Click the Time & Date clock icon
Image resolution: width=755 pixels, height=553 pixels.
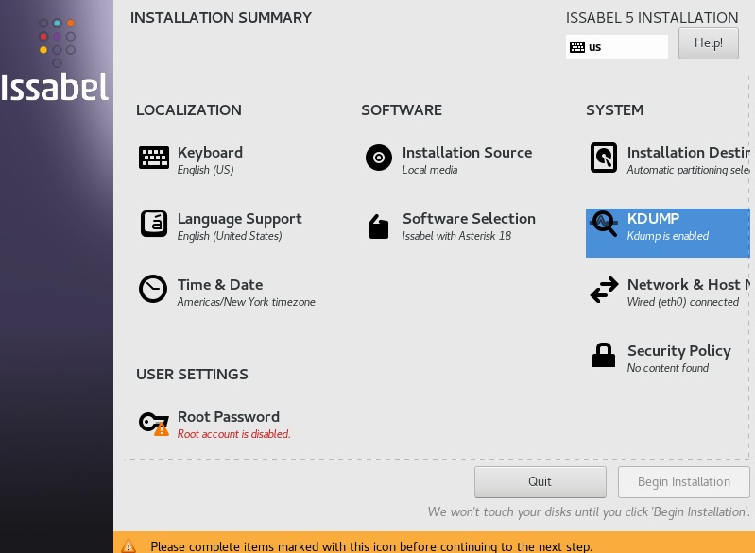point(153,289)
